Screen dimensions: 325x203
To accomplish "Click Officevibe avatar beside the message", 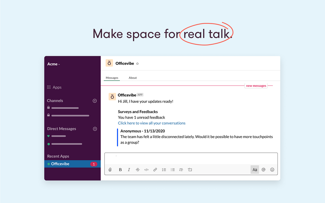I will tap(112, 97).
